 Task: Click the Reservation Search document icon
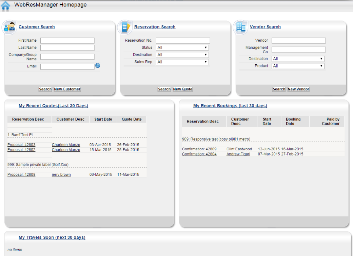click(125, 27)
